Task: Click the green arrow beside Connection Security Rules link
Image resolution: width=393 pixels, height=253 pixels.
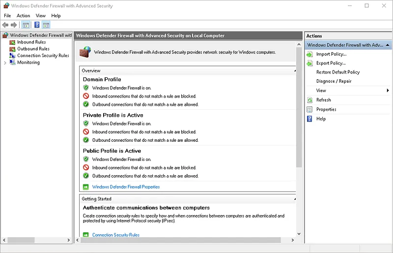Action: [85, 235]
